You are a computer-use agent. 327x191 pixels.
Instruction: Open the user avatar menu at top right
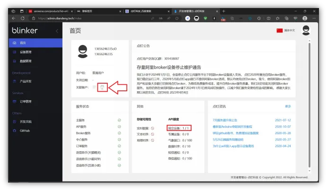click(306, 30)
